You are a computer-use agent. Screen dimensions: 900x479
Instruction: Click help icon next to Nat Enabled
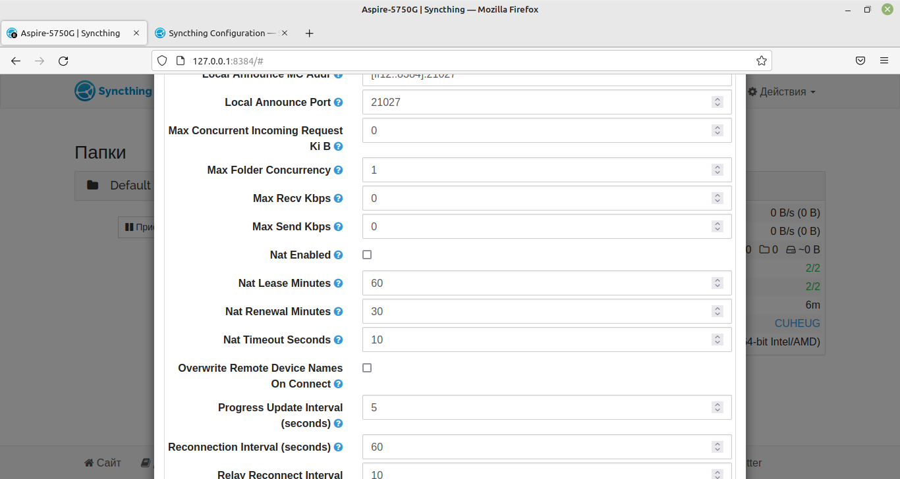pos(338,255)
